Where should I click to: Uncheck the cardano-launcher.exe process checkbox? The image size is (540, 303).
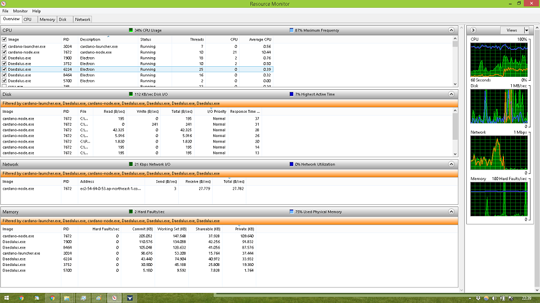point(4,47)
